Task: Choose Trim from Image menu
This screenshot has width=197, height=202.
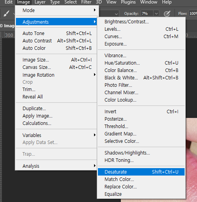Action: click(x=56, y=90)
